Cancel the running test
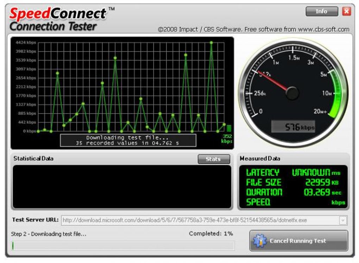 [298, 240]
